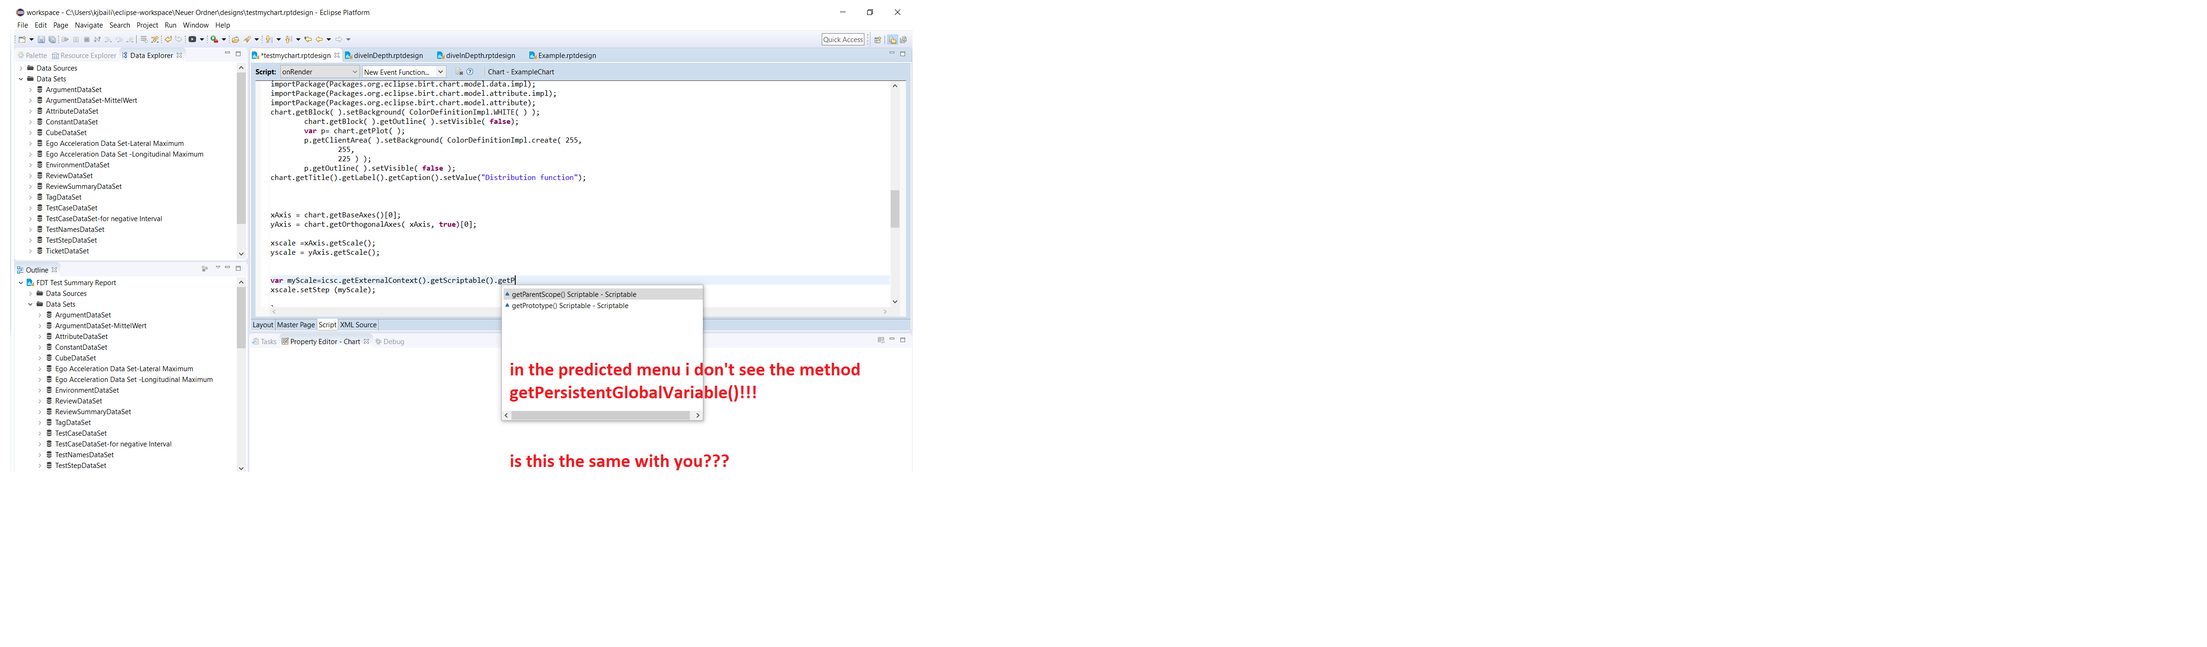Expand the CubeDataSet node in Data Explorer
The width and height of the screenshot is (2207, 647).
coord(30,133)
